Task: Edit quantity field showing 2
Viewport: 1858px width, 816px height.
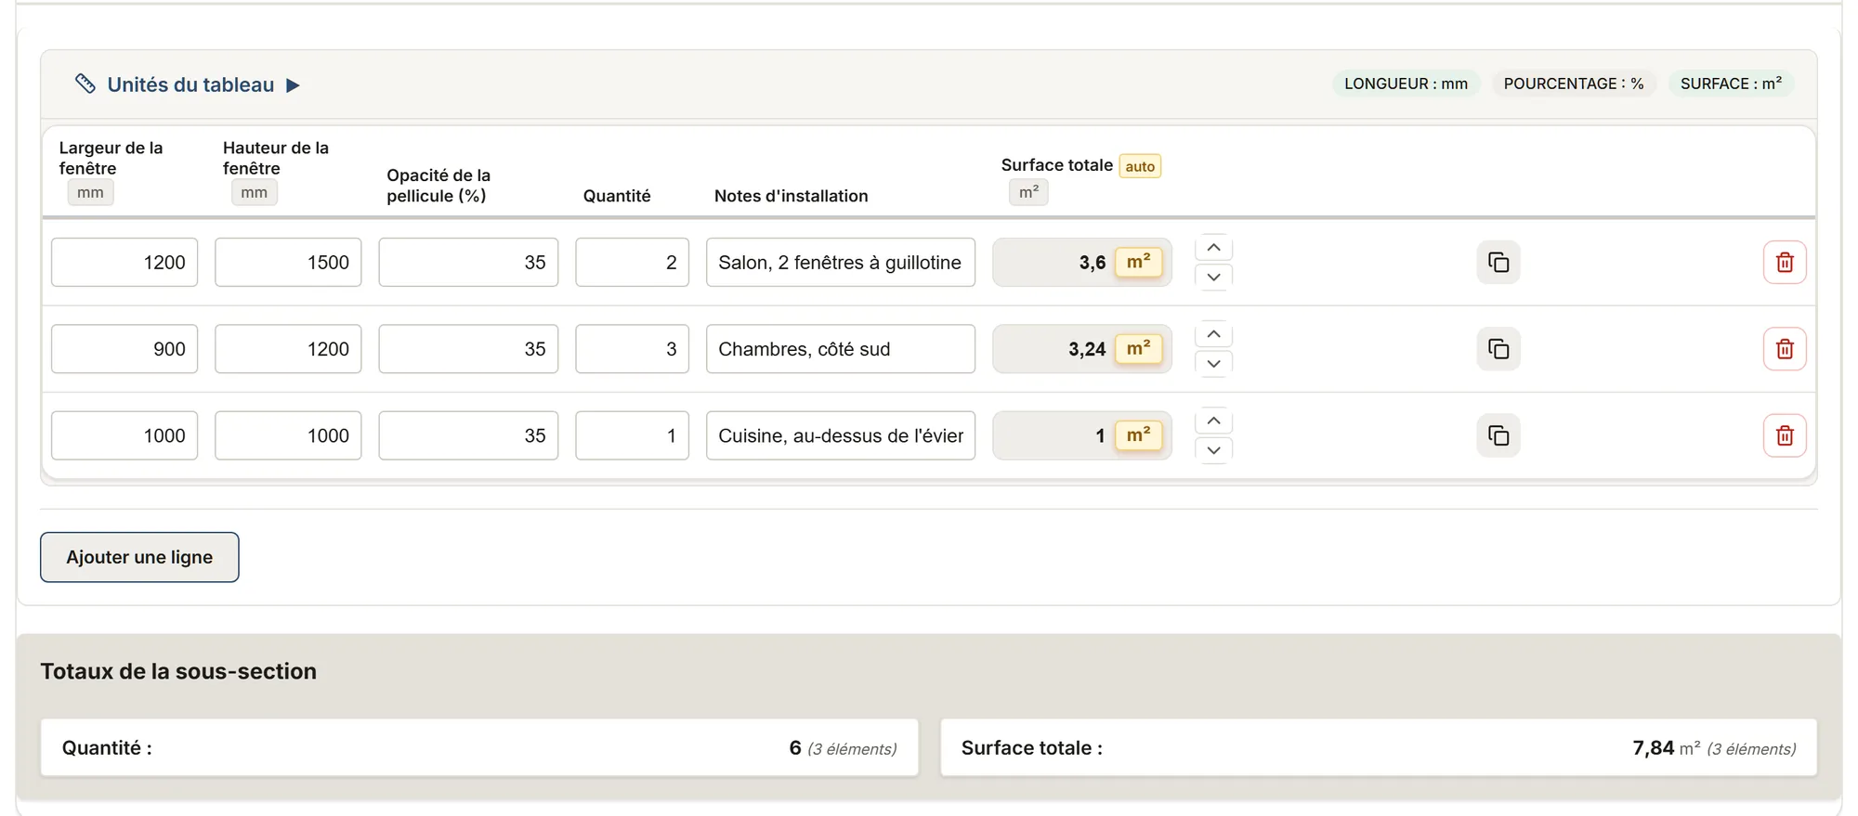Action: pyautogui.click(x=632, y=263)
